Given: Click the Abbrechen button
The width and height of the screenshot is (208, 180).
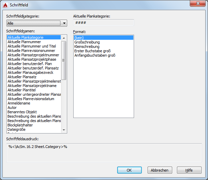Looking at the screenshot, I should 160,170.
